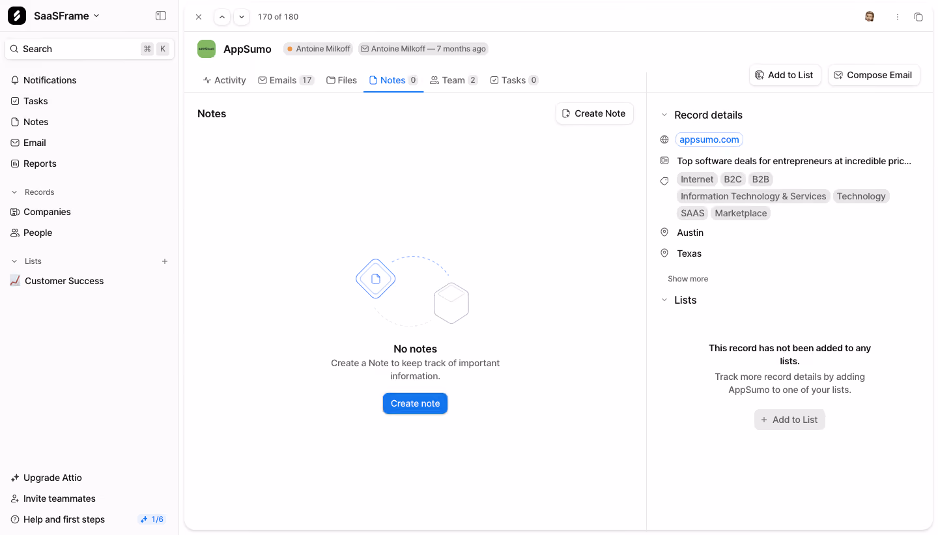Open the three-dot more options menu
The width and height of the screenshot is (938, 535).
tap(898, 17)
